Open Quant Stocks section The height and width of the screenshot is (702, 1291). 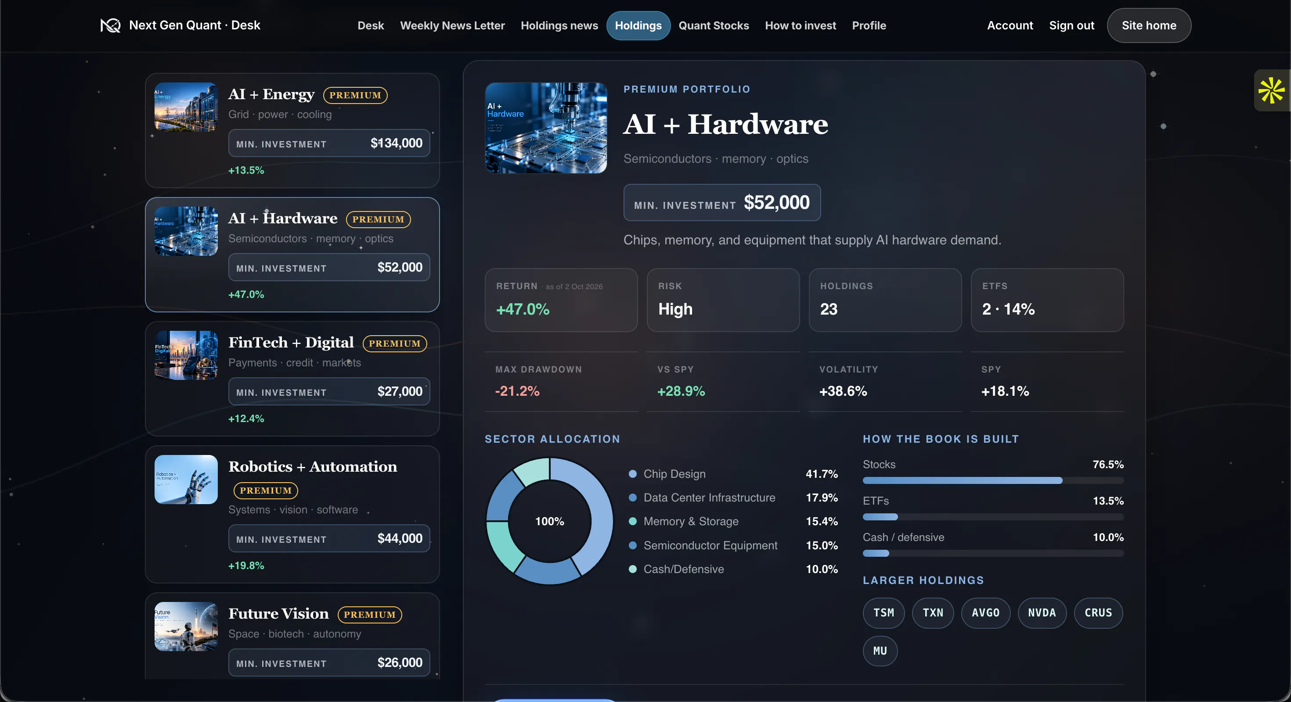pos(714,25)
